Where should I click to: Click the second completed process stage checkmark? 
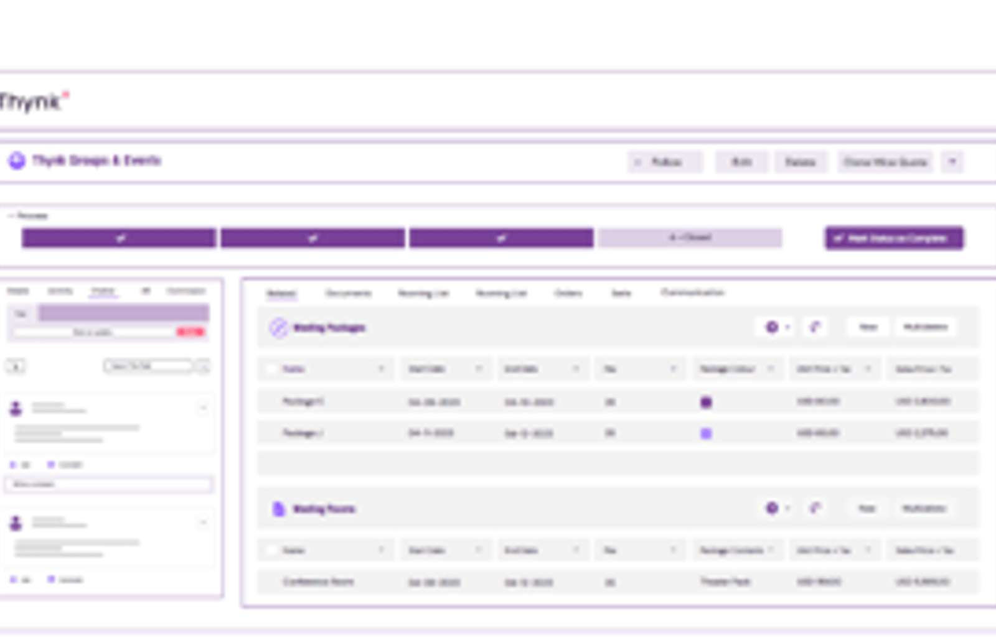tap(312, 238)
